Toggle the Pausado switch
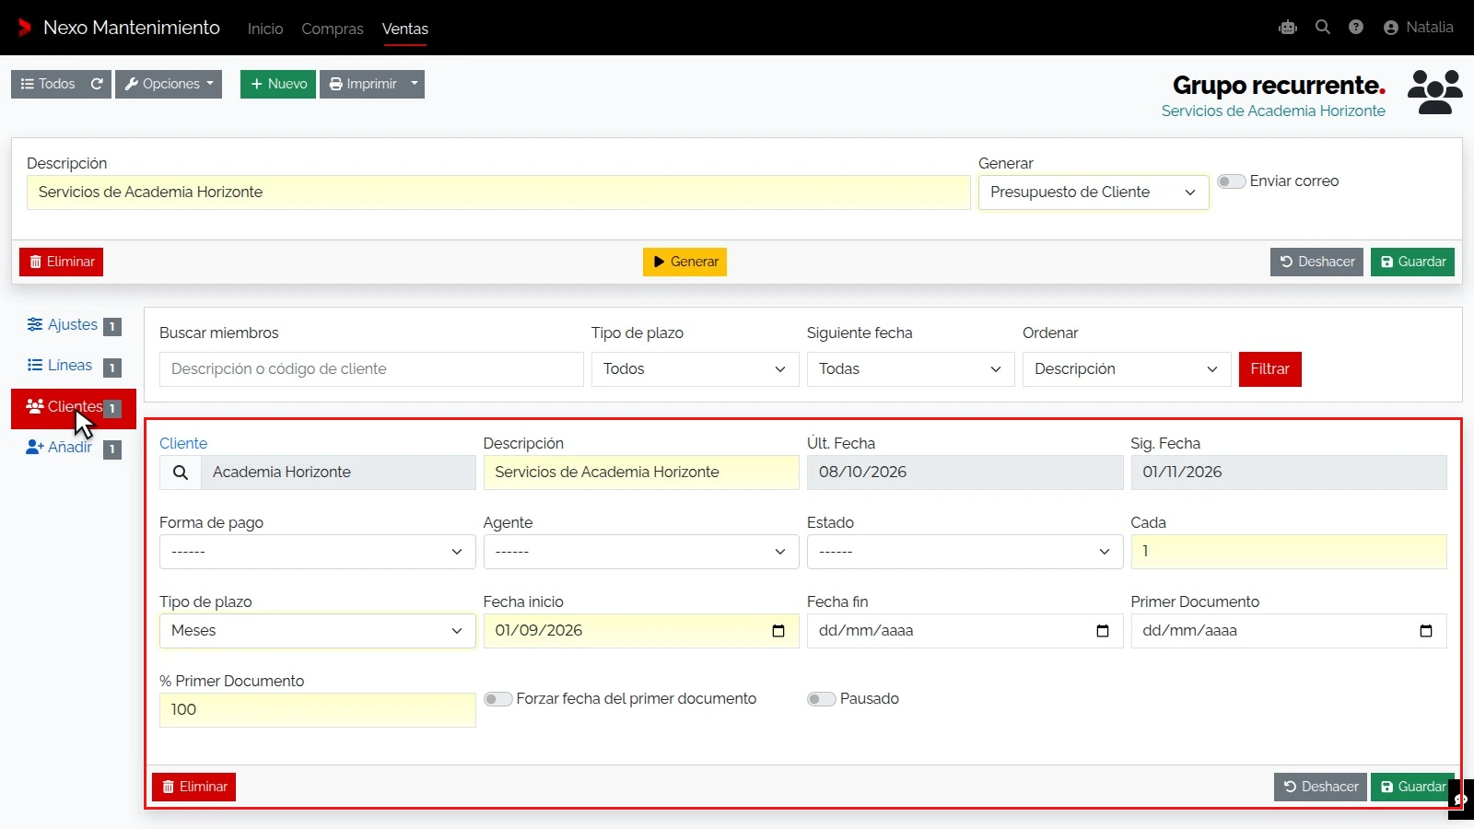The width and height of the screenshot is (1474, 829). 822,699
